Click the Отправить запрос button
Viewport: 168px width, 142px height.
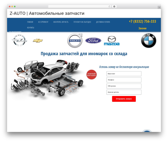click(124, 99)
